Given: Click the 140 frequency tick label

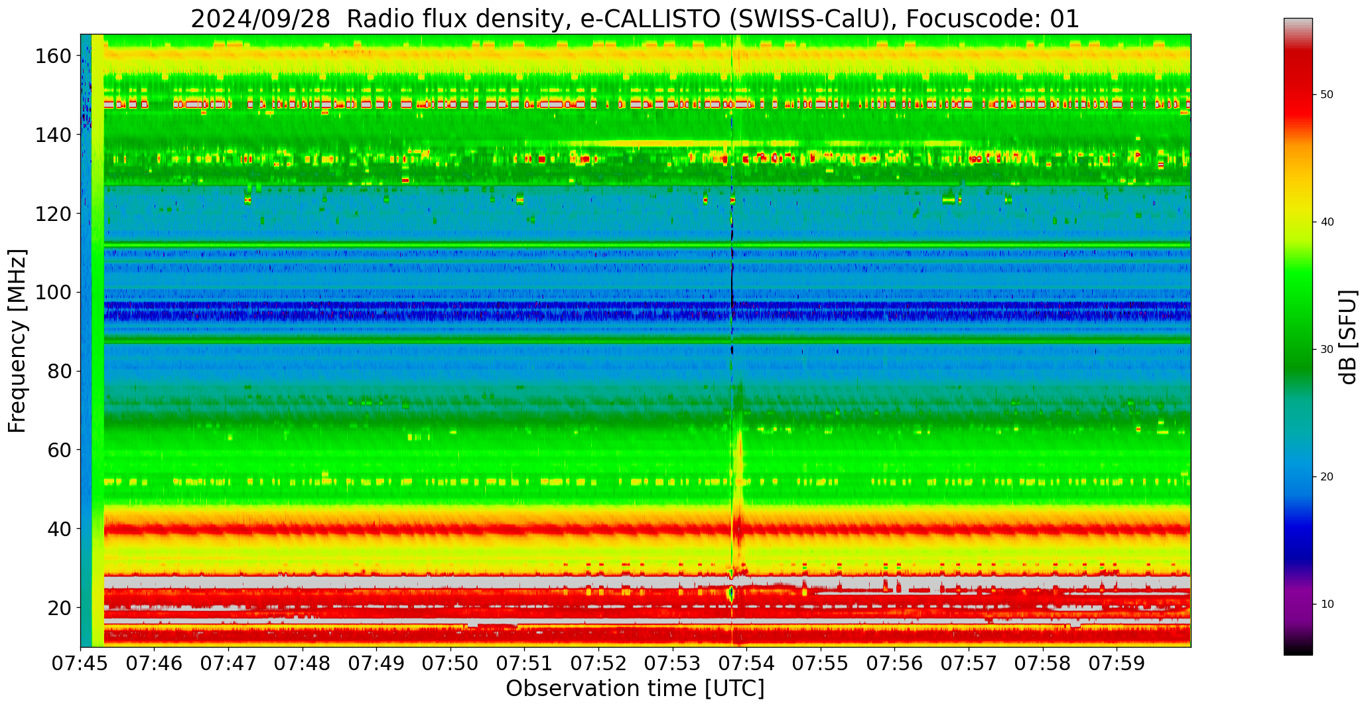Looking at the screenshot, I should tap(54, 135).
